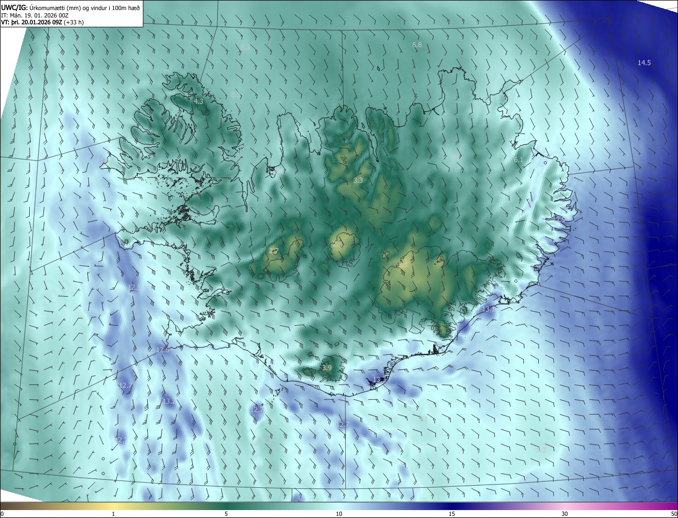Screen dimensions: 678x518
Task: Click the title 'Úrkomumætti (mm) og vindur í 100m hæð'
Action: click(x=85, y=7)
